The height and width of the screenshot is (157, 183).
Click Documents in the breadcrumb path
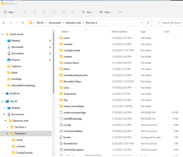55,23
